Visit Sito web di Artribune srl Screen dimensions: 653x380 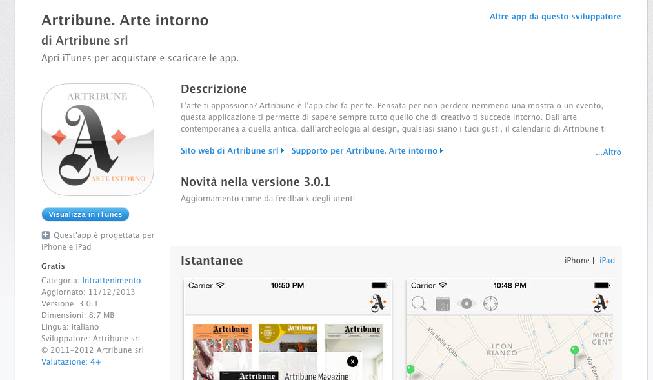click(x=232, y=151)
